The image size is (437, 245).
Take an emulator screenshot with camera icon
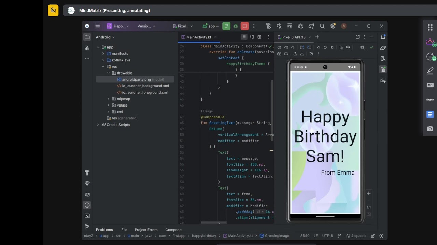point(279,54)
